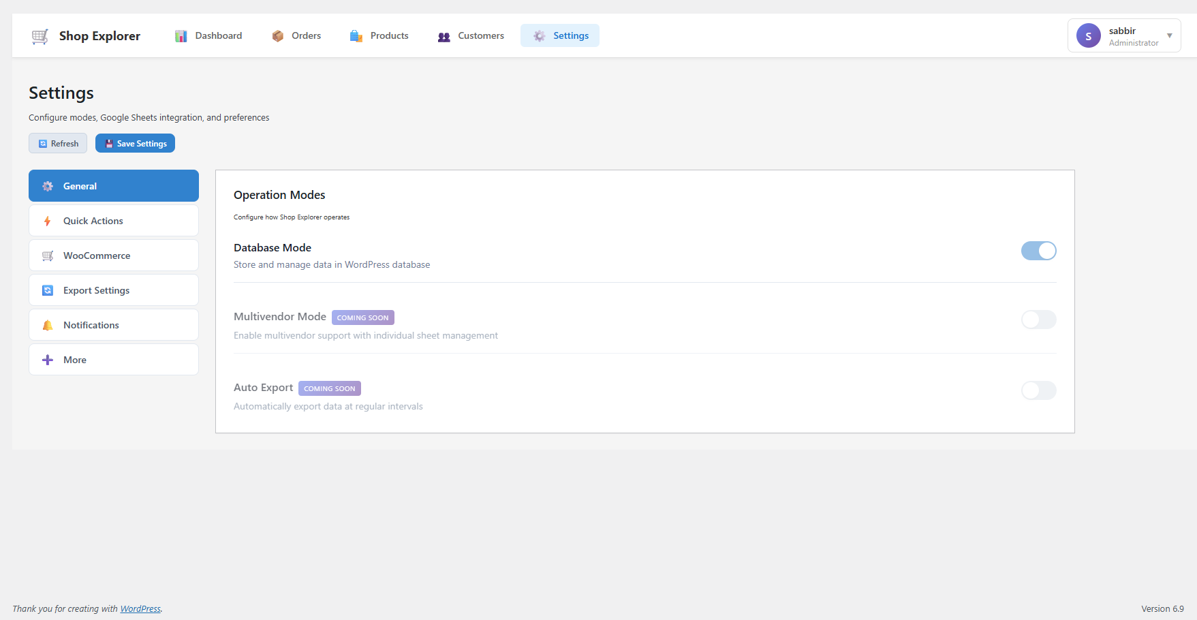Click the Shop Explorer brand title
Screen dimensions: 1197x620
tap(99, 36)
